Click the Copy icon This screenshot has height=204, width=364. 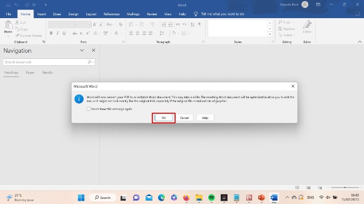point(17,29)
